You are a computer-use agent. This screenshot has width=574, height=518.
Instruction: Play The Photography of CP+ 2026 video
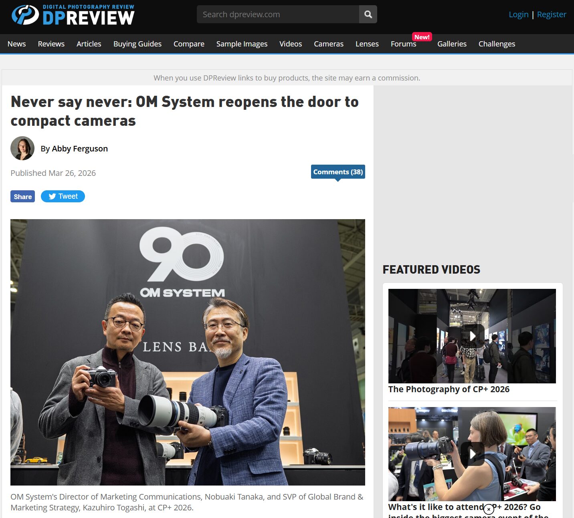click(472, 336)
